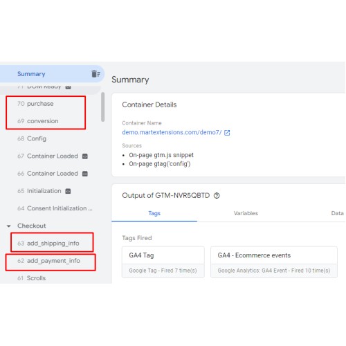Select the 63 add_shipping_info event
Screen dimensions: 346x346
click(x=48, y=244)
